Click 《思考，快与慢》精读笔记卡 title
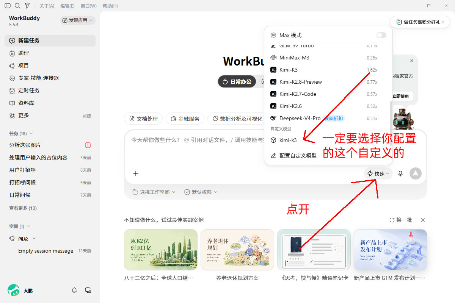The image size is (455, 303). [x=314, y=278]
